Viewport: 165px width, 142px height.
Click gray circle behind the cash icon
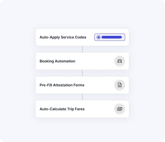pyautogui.click(x=120, y=109)
